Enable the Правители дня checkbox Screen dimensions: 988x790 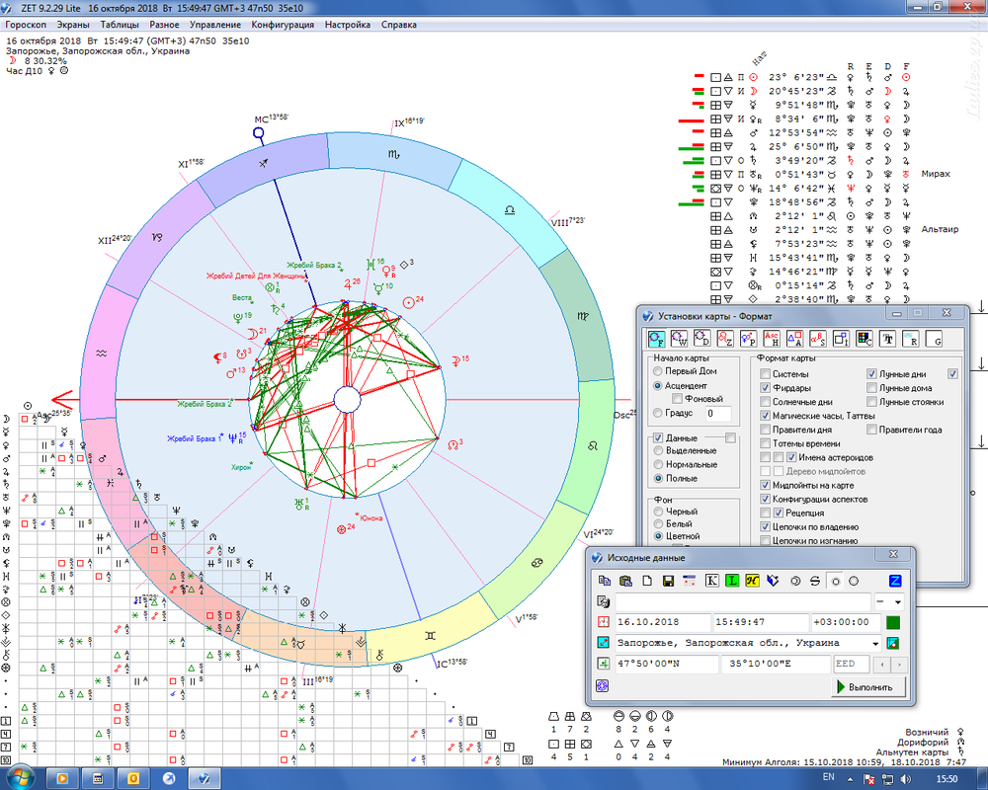[765, 430]
